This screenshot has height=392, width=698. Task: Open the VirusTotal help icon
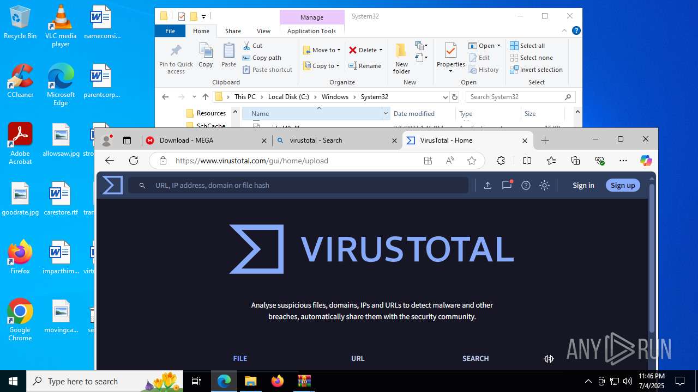coord(526,185)
